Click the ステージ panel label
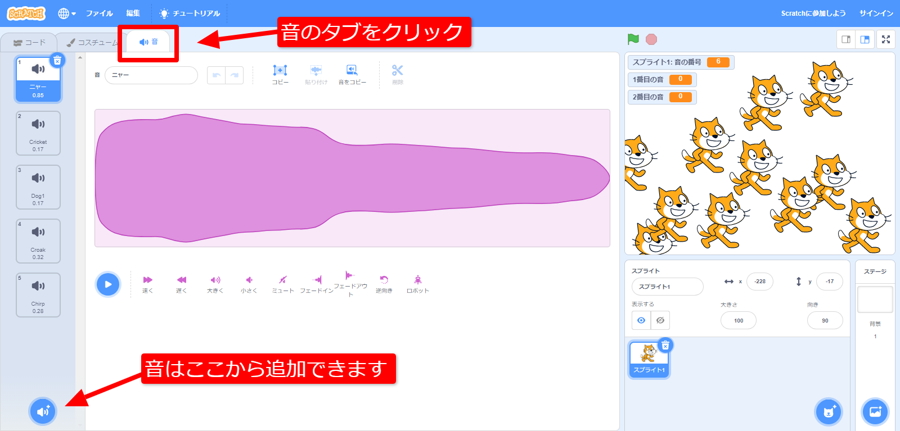900x431 pixels. click(875, 271)
